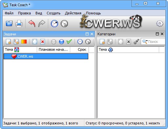Start effort tracking with main toolbar blue clock
Screen dimensions: 168x129
[x=54, y=24]
